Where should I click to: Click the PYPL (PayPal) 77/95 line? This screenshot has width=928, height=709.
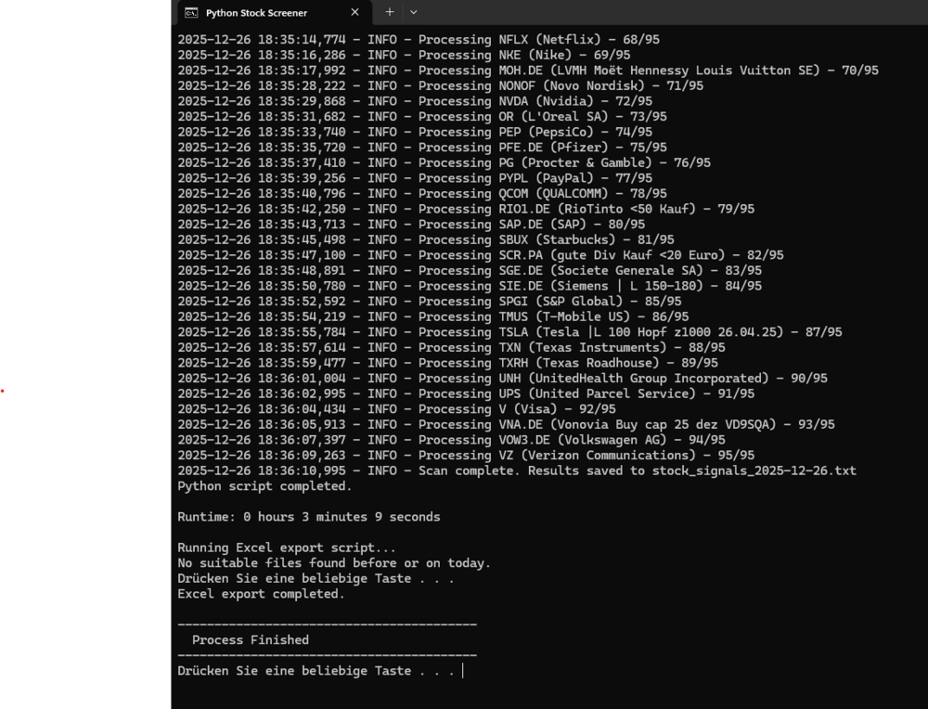point(415,178)
